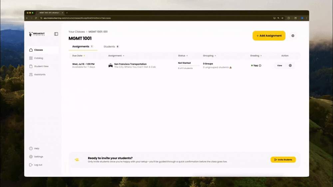Sort by the Grouping column
The height and width of the screenshot is (187, 333).
tap(209, 56)
